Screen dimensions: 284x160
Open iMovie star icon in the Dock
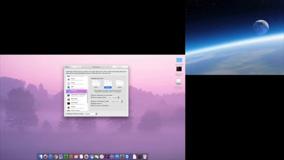112,156
